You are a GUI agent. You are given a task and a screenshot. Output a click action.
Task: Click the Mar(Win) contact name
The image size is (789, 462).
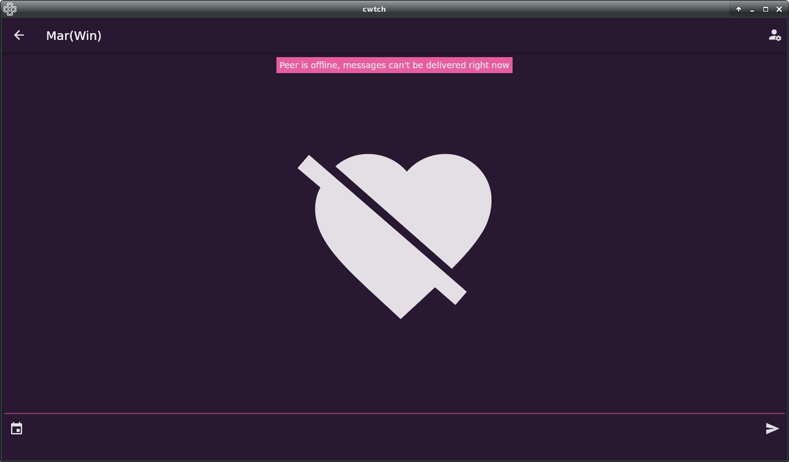74,36
